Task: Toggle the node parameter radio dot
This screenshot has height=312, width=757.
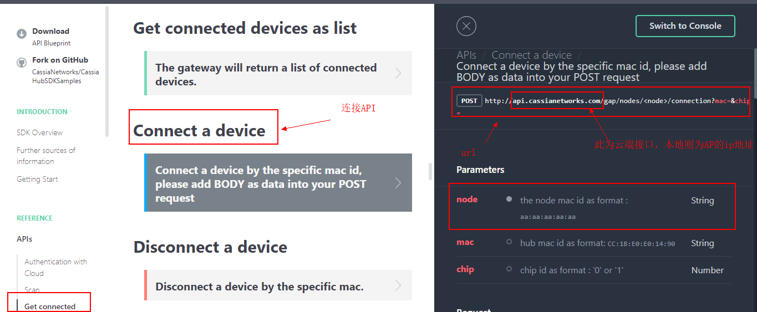Action: click(x=509, y=199)
